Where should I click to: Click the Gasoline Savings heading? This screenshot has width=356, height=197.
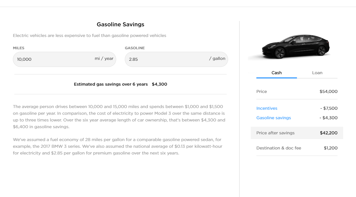[x=120, y=24]
